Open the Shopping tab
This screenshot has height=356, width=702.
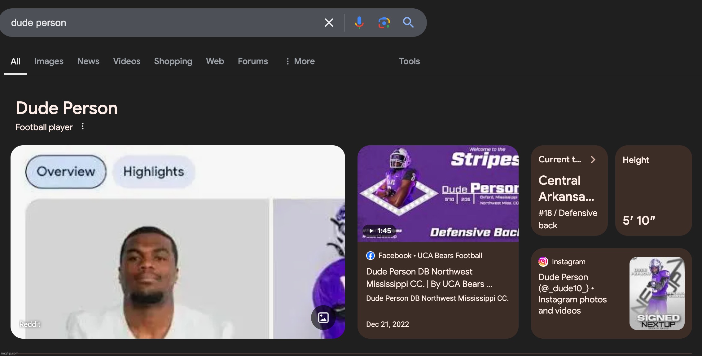click(173, 61)
